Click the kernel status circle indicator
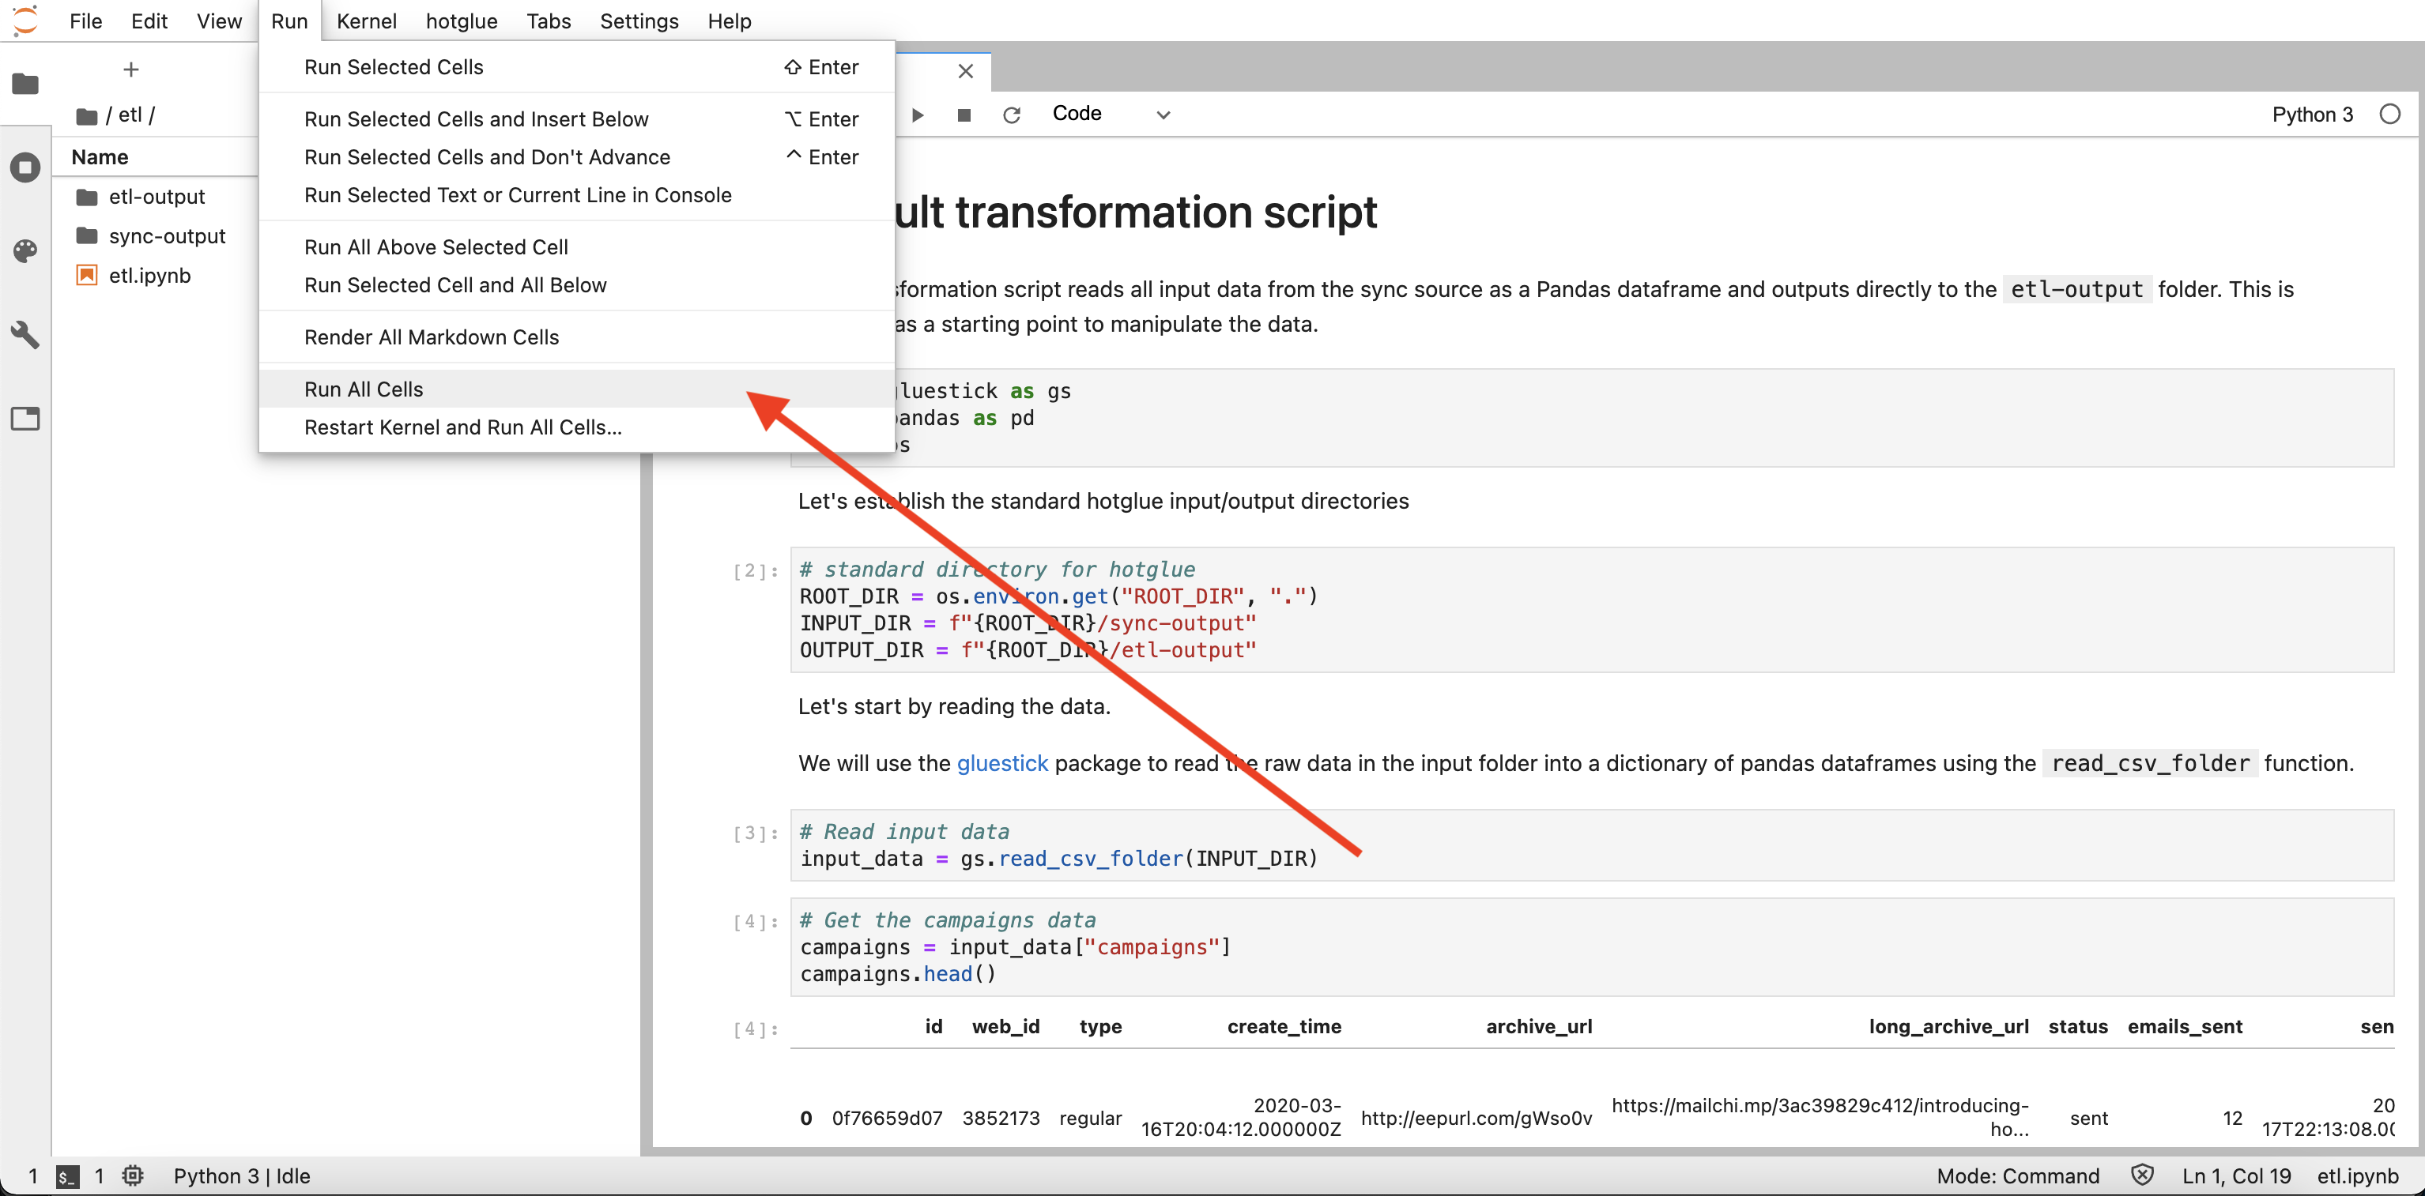Viewport: 2425px width, 1196px height. coord(2389,115)
